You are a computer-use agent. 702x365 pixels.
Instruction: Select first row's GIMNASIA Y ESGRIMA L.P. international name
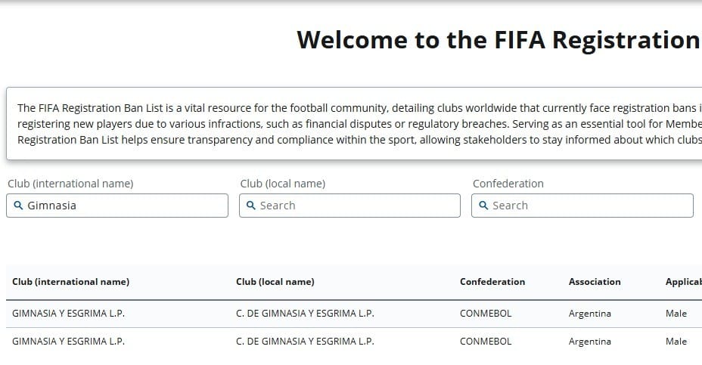[69, 314]
